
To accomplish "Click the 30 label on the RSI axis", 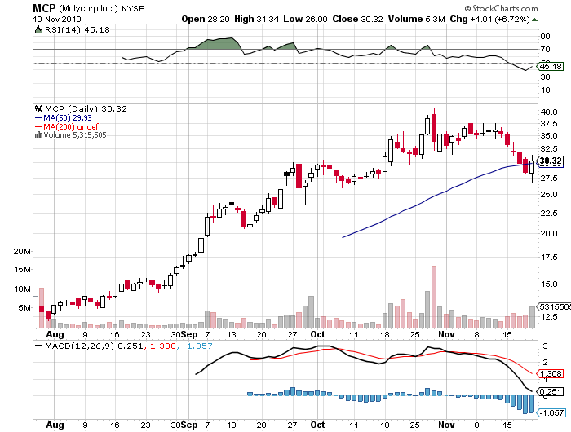I will [x=545, y=77].
